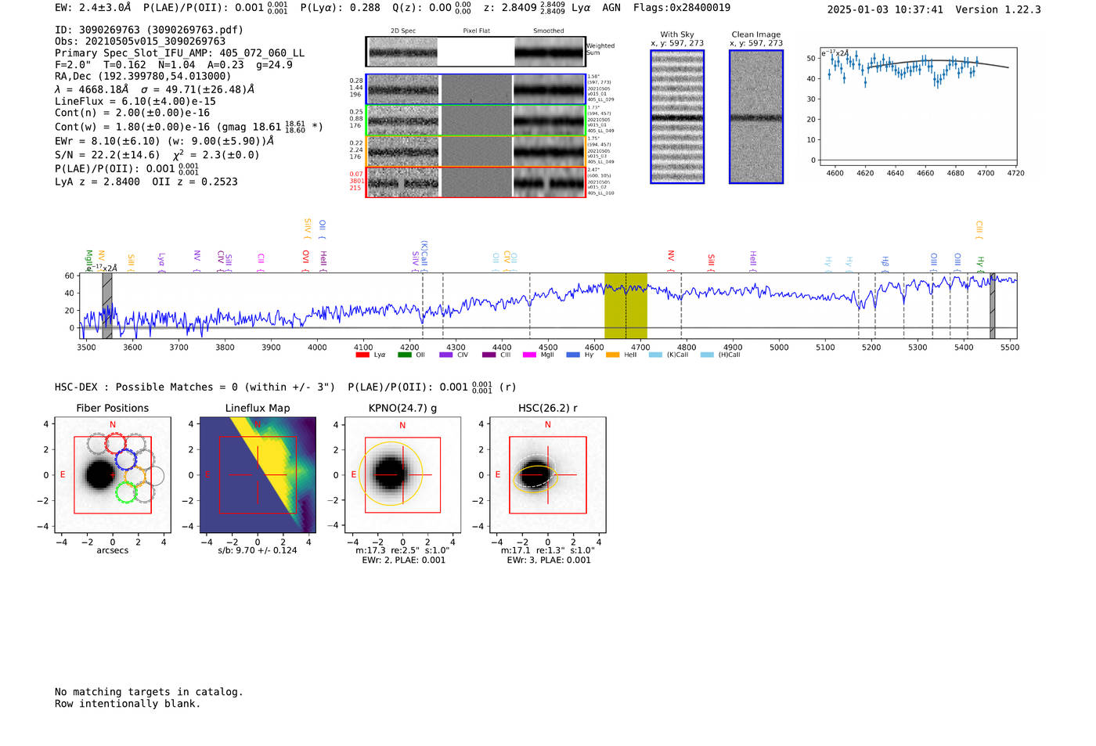This screenshot has width=1096, height=746.
Task: Click the blue-row Pixel Flat cutout
Action: 476,89
